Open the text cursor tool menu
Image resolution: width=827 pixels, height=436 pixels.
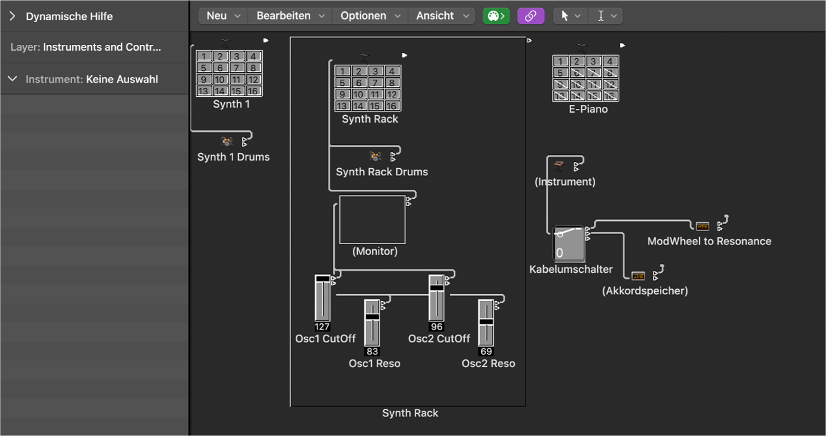click(606, 16)
